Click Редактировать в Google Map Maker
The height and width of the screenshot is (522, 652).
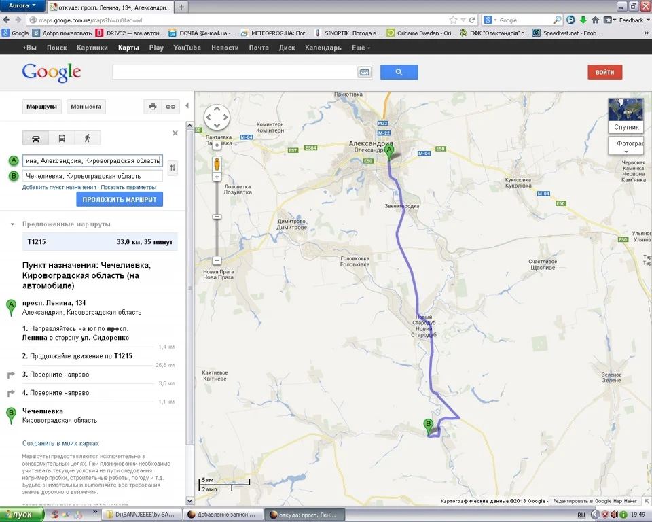(595, 501)
